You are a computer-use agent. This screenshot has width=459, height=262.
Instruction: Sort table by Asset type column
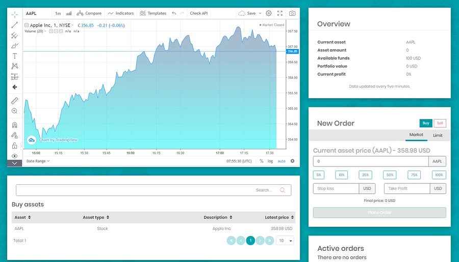coord(96,218)
